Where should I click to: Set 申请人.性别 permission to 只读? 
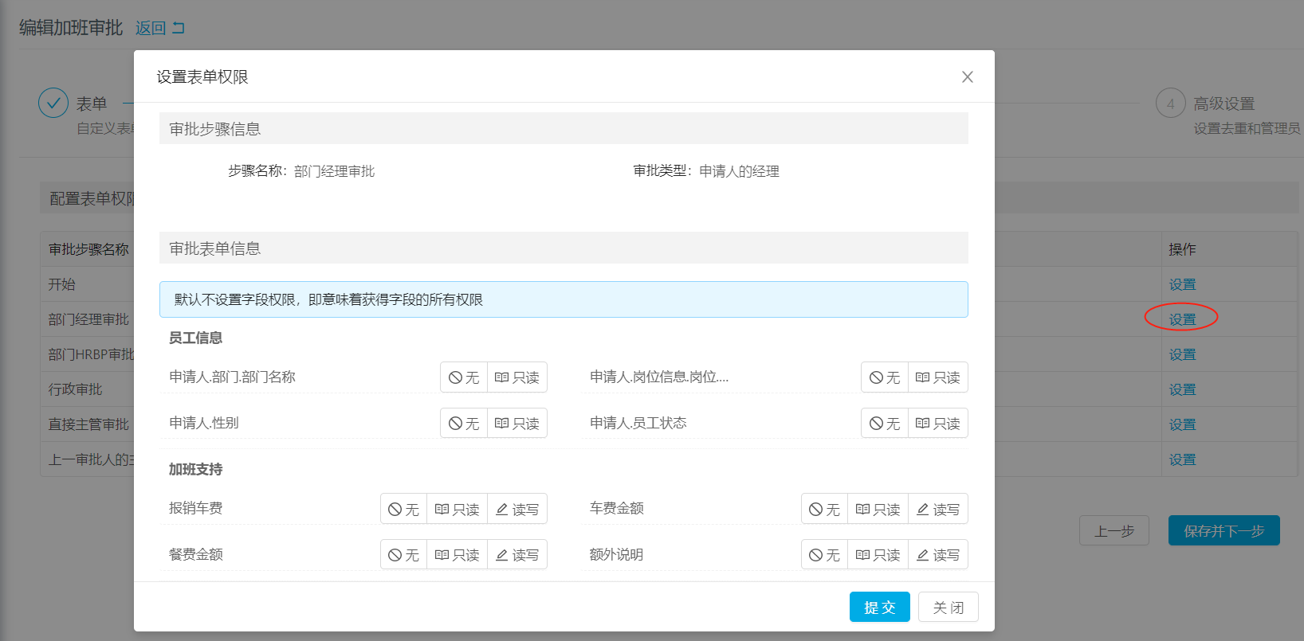pyautogui.click(x=517, y=424)
